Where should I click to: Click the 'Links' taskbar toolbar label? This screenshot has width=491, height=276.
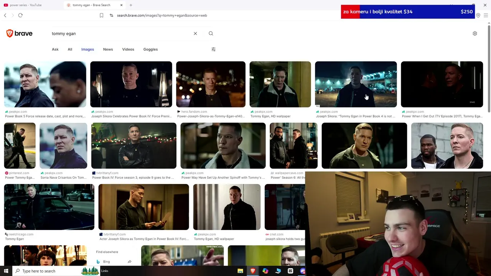[x=105, y=271]
